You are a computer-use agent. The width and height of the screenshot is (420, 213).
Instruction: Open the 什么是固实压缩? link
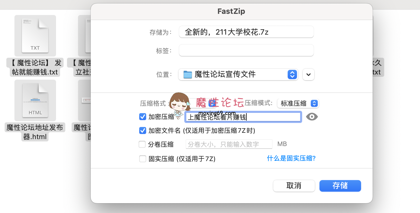pyautogui.click(x=291, y=158)
